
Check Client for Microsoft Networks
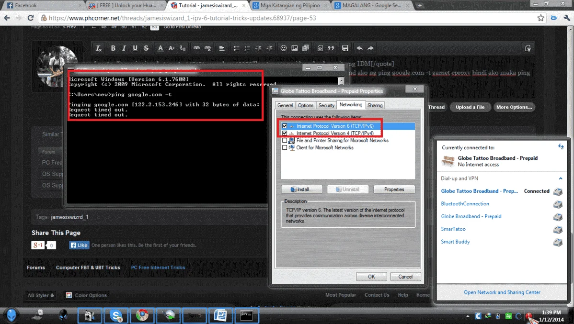(x=285, y=148)
